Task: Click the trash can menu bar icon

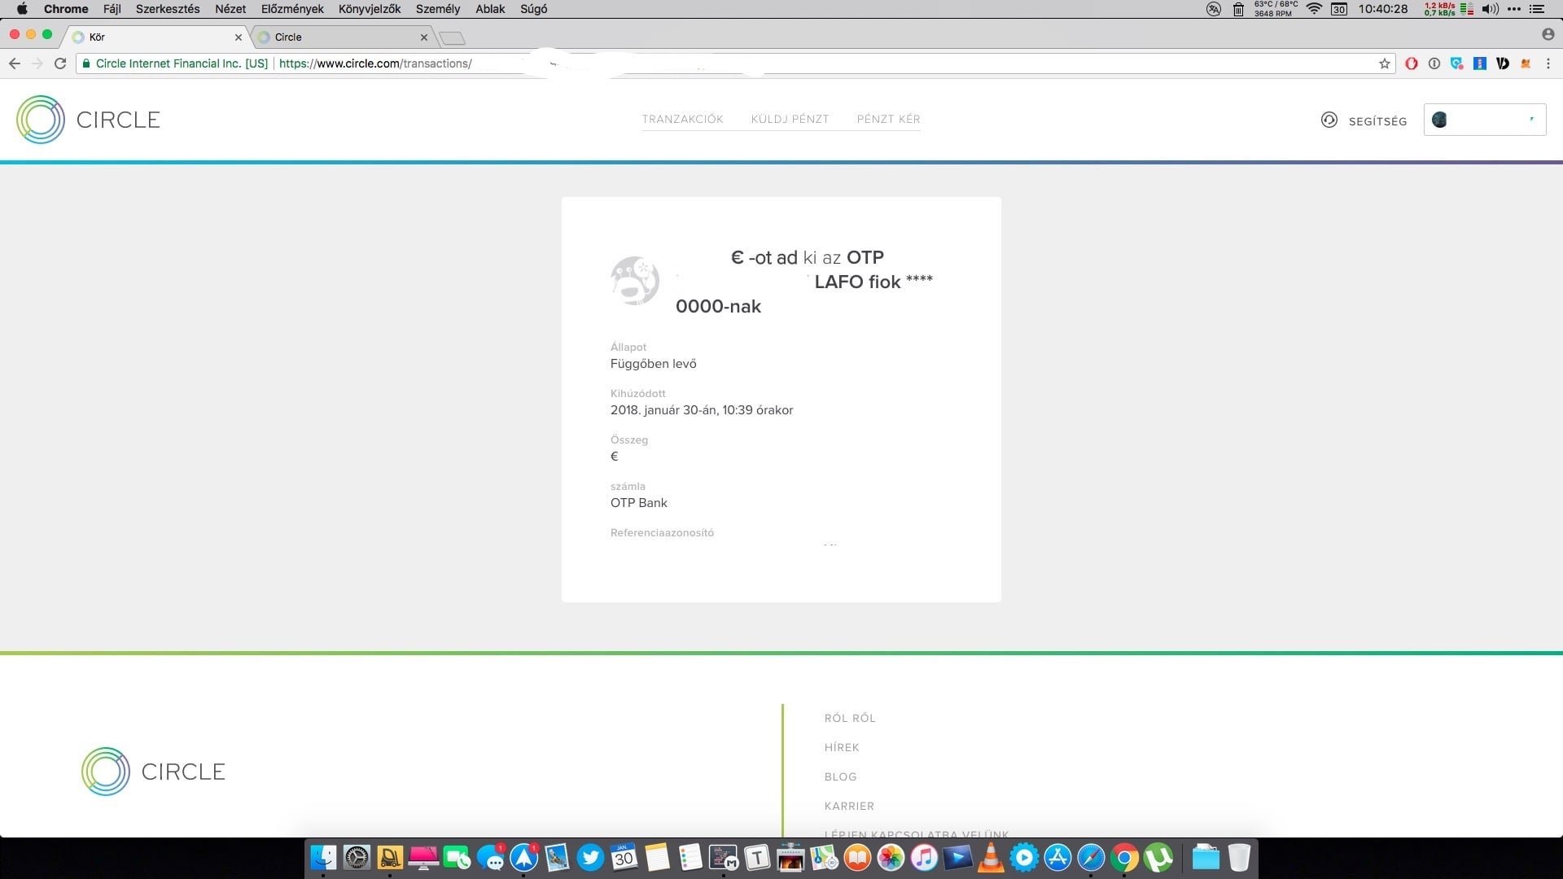Action: click(x=1238, y=9)
